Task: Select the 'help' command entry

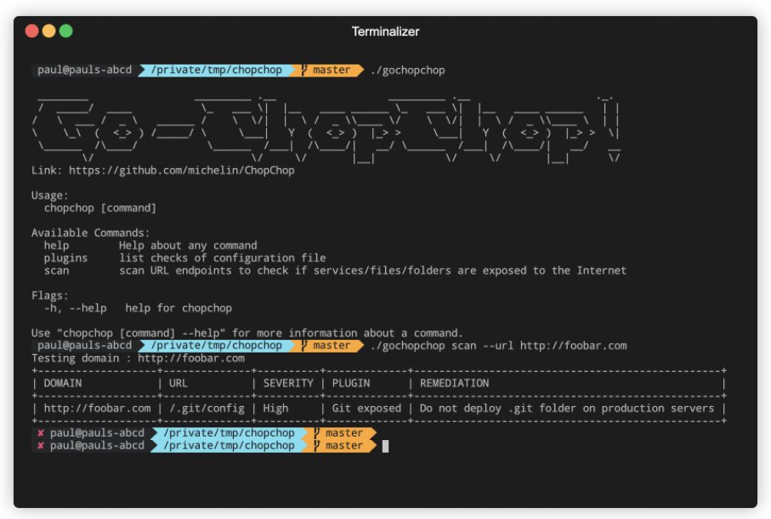Action: tap(56, 245)
